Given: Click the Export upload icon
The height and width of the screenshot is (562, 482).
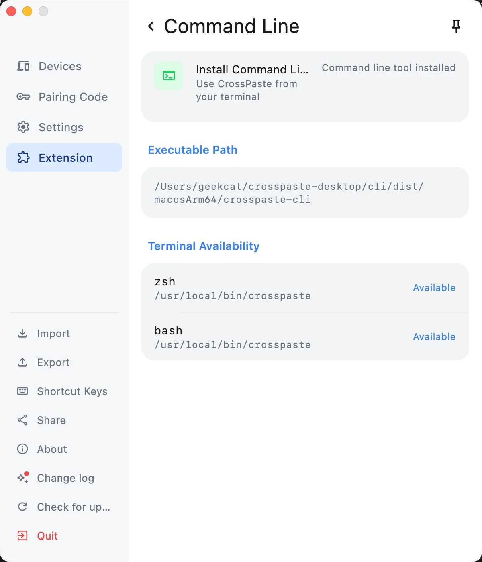Looking at the screenshot, I should click(x=22, y=362).
